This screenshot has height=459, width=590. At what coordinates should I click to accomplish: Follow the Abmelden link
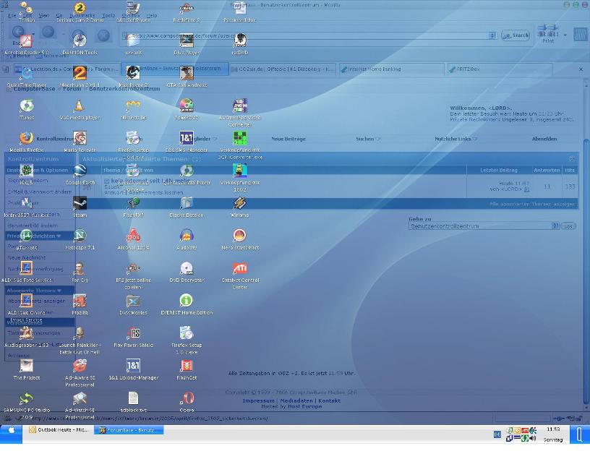pyautogui.click(x=544, y=139)
